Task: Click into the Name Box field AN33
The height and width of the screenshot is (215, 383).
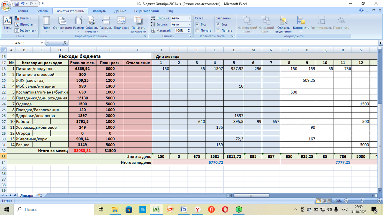Action: pos(20,43)
